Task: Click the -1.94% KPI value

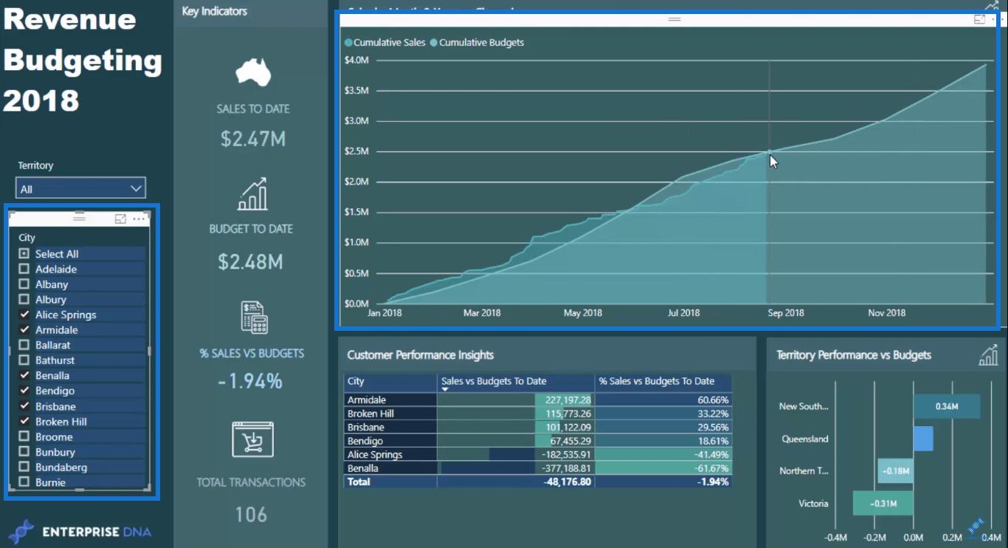Action: (250, 381)
